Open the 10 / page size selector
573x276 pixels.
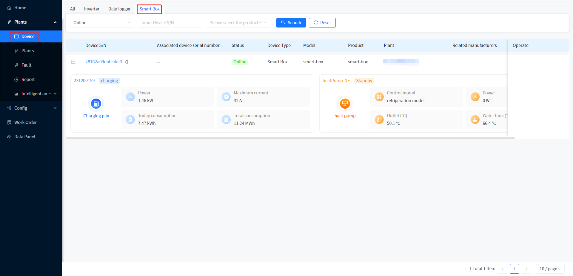click(550, 269)
